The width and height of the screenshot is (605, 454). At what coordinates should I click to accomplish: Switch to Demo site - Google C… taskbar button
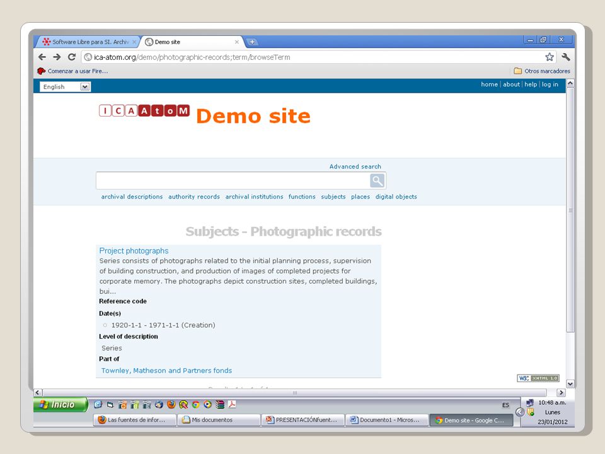pos(471,420)
